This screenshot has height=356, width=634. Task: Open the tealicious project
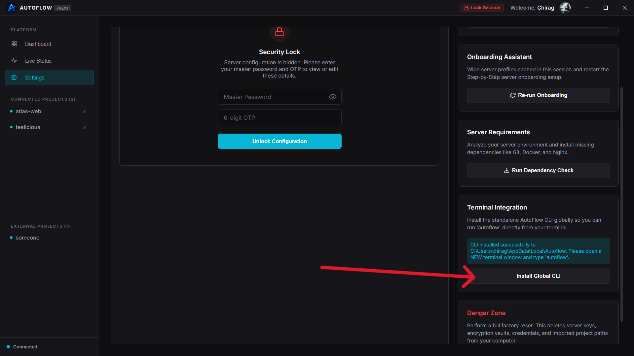(x=28, y=127)
